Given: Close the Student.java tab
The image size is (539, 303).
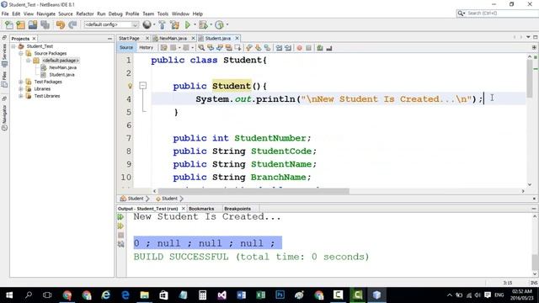Looking at the screenshot, I should point(237,39).
